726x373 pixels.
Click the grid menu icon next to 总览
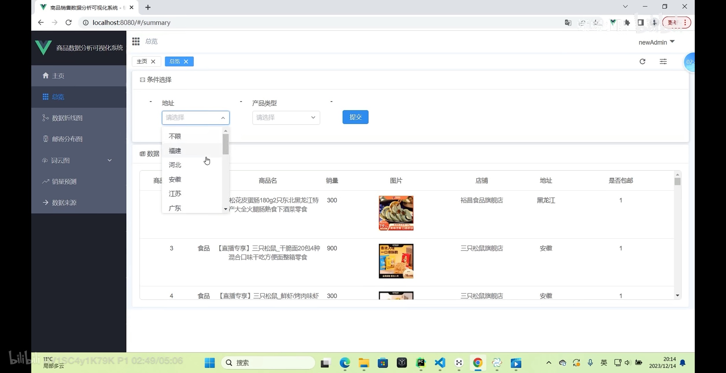[136, 41]
